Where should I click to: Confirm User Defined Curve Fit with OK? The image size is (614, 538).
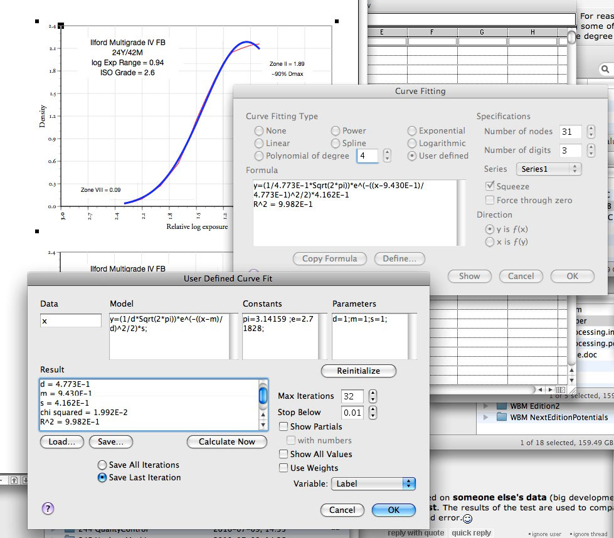(x=393, y=510)
